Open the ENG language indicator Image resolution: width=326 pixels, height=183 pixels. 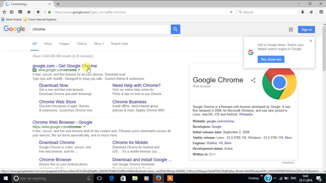coord(293,178)
